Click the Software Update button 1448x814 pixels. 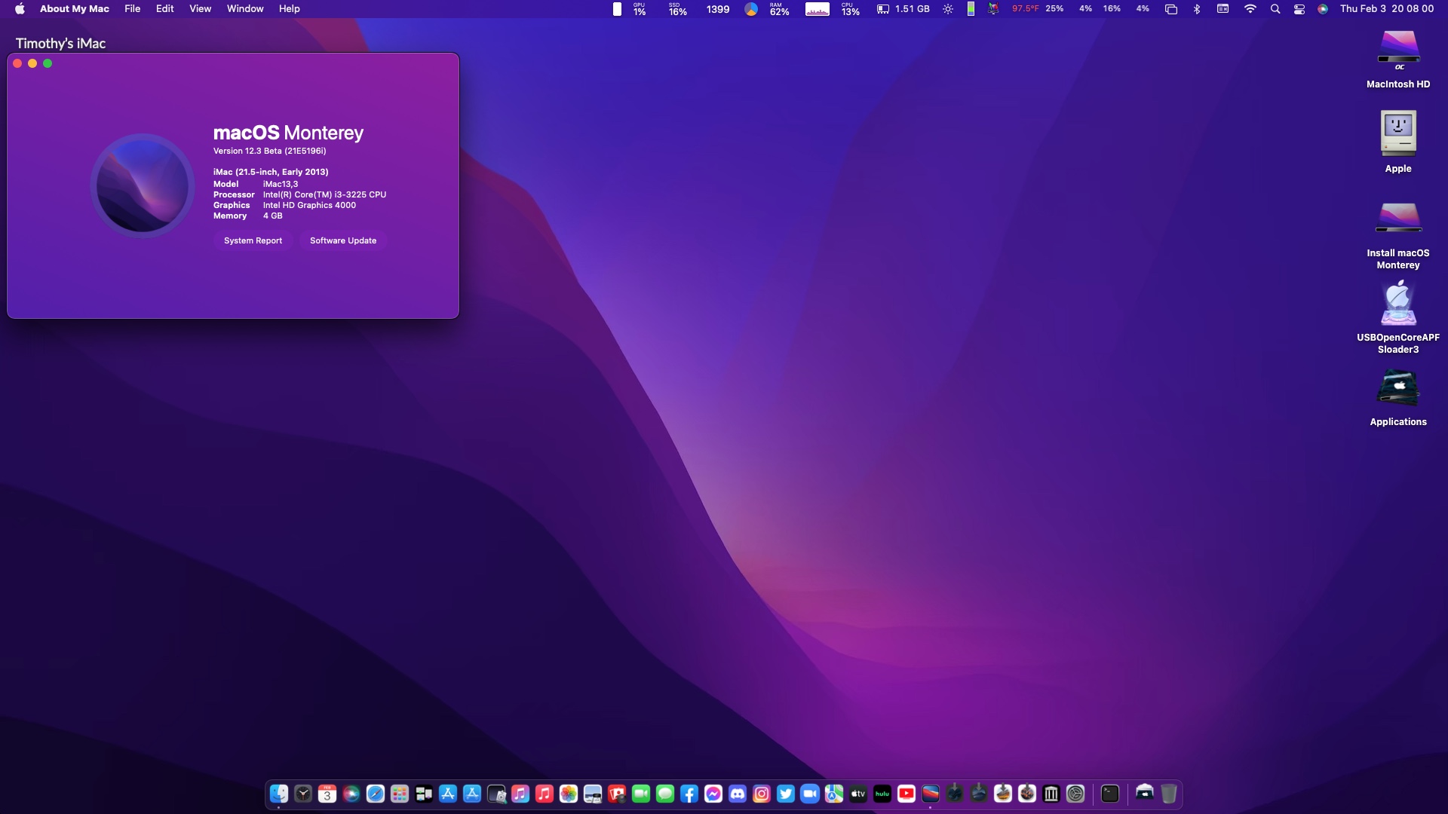(343, 240)
